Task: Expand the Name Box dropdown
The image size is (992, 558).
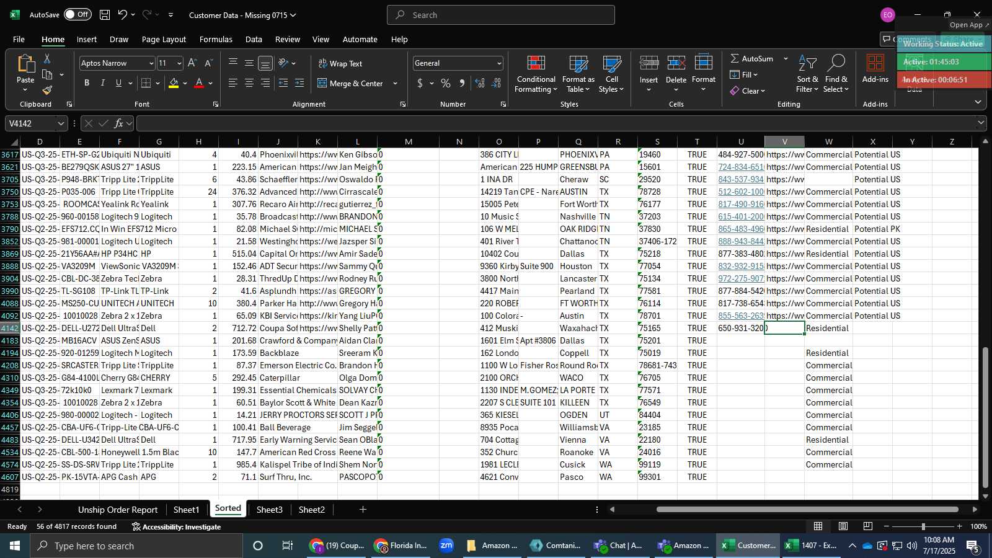Action: click(x=61, y=123)
